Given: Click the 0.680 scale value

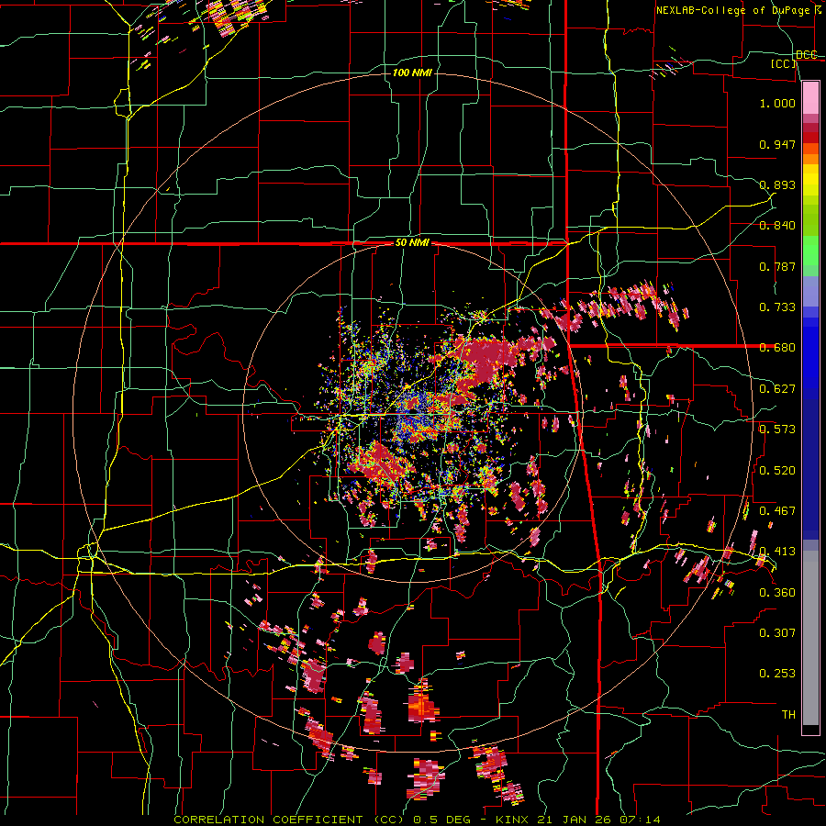Looking at the screenshot, I should (x=777, y=348).
